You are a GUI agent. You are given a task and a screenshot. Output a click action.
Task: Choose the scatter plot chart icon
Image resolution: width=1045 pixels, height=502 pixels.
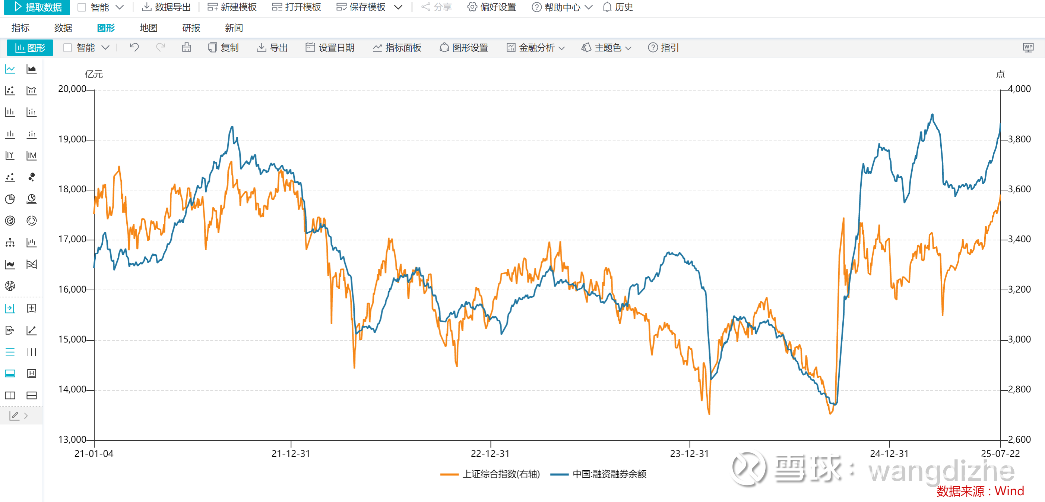tap(10, 91)
